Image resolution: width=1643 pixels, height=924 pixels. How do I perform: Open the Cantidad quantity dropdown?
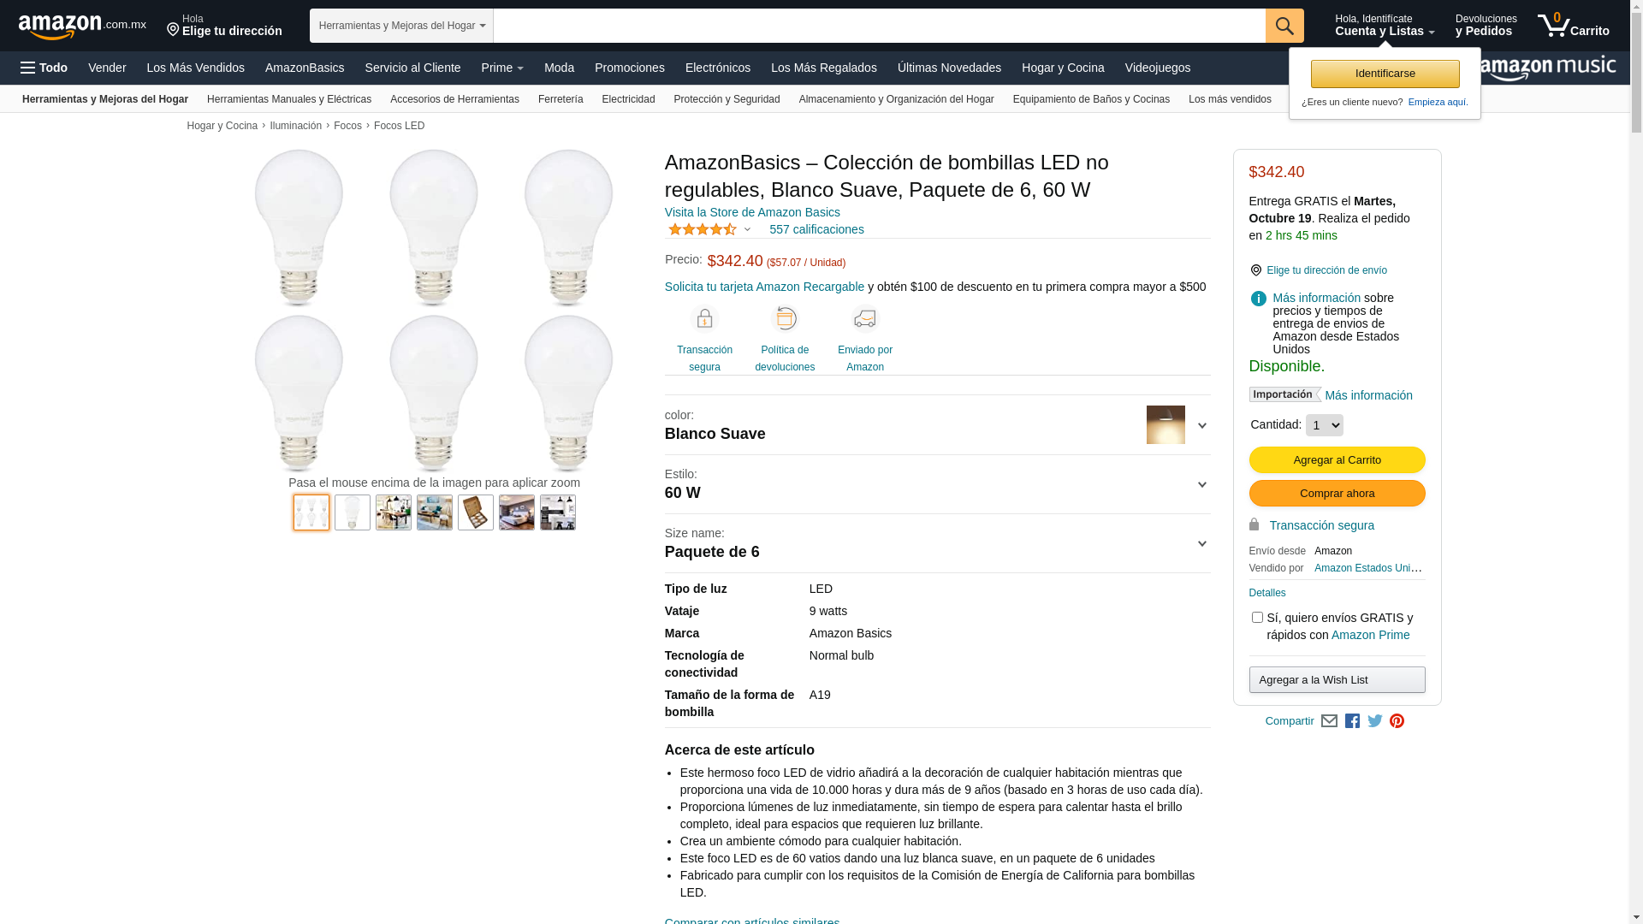tap(1324, 425)
